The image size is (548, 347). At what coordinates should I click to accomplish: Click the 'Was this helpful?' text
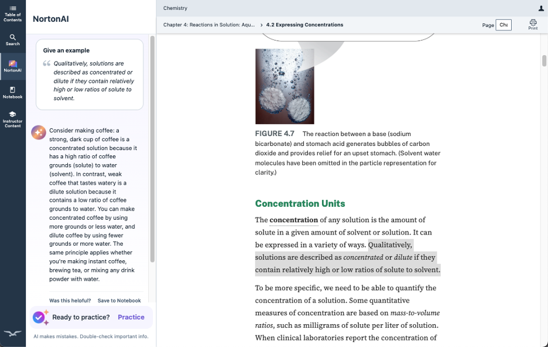pos(70,301)
